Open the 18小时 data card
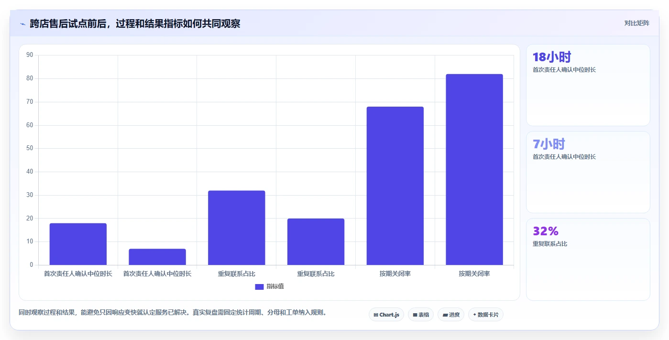669x340 pixels. 588,85
